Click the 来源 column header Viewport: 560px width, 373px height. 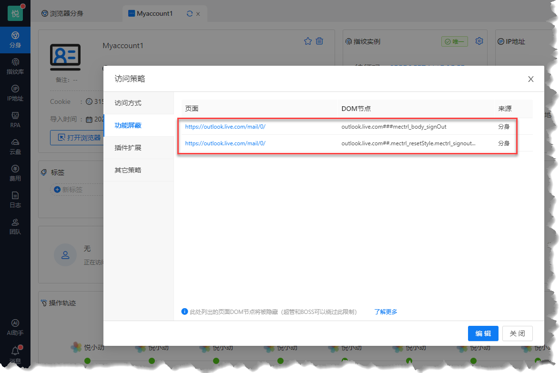coord(505,109)
